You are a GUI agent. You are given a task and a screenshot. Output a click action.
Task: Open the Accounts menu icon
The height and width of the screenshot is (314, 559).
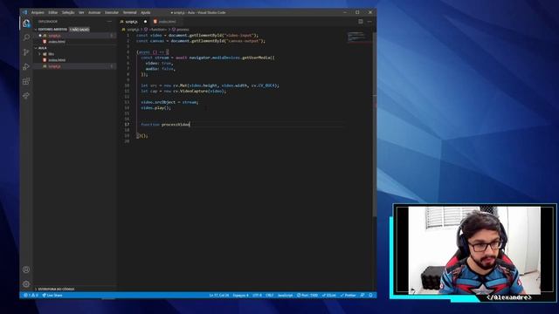tap(26, 270)
